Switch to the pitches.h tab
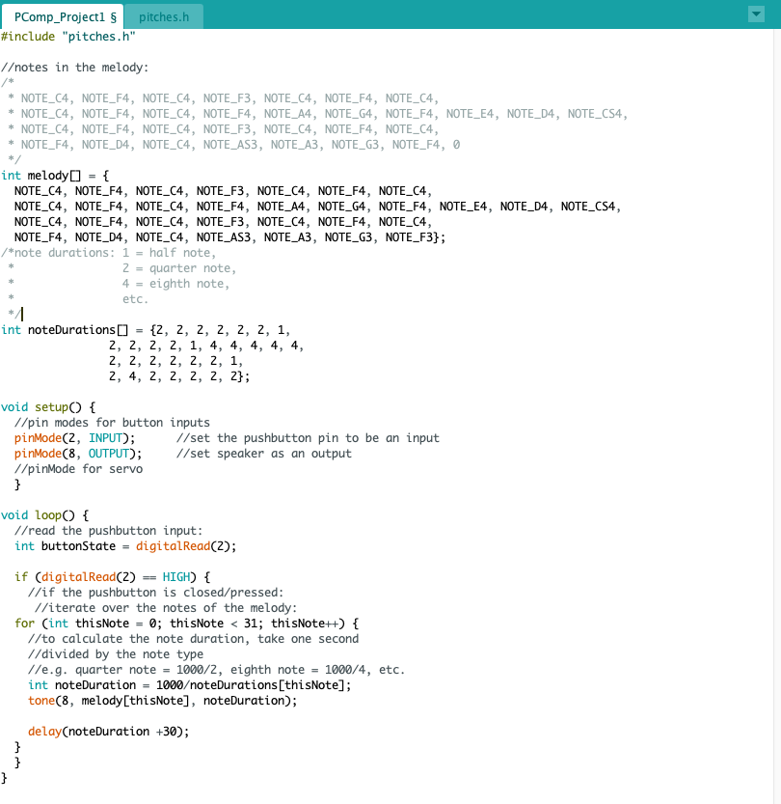Screen dimensions: 781x804 point(163,16)
